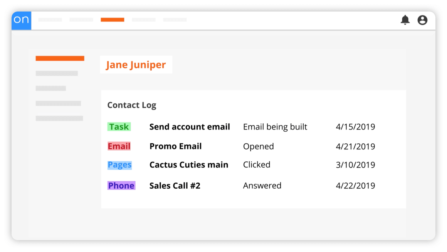Select the Promo Email log row
The image size is (447, 252).
click(175, 146)
